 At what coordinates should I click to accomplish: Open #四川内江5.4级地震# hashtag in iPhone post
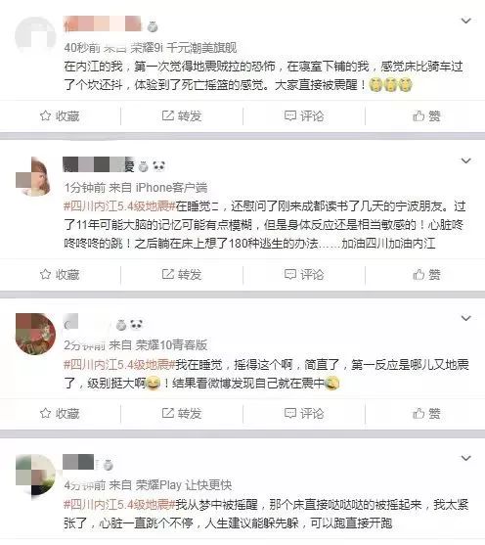(119, 206)
